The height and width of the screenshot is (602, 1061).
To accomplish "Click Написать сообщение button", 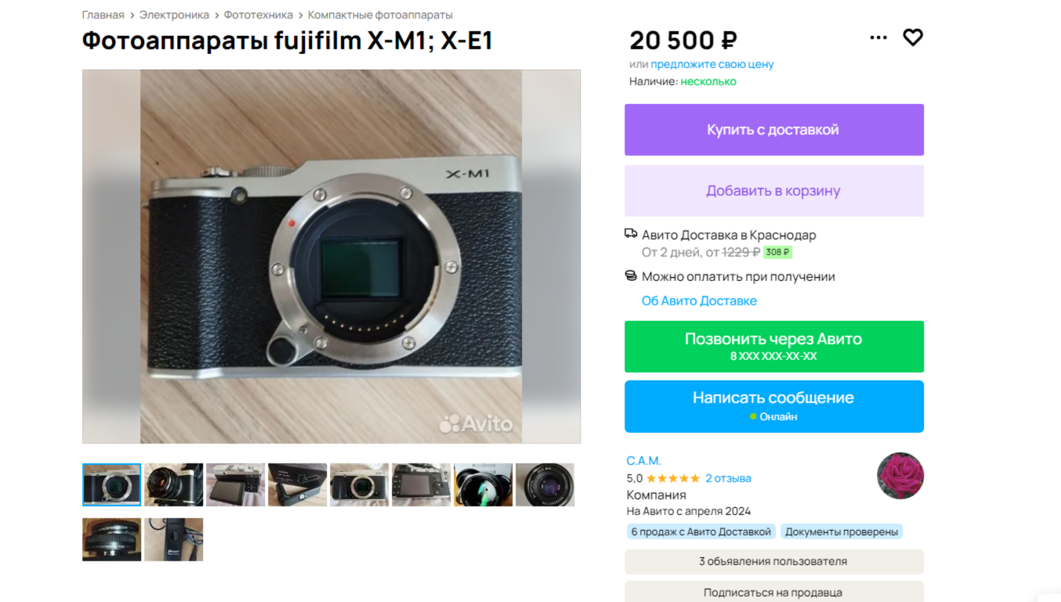I will pos(774,406).
